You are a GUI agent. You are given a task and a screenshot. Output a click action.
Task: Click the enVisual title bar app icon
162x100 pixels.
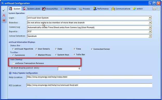(3, 3)
